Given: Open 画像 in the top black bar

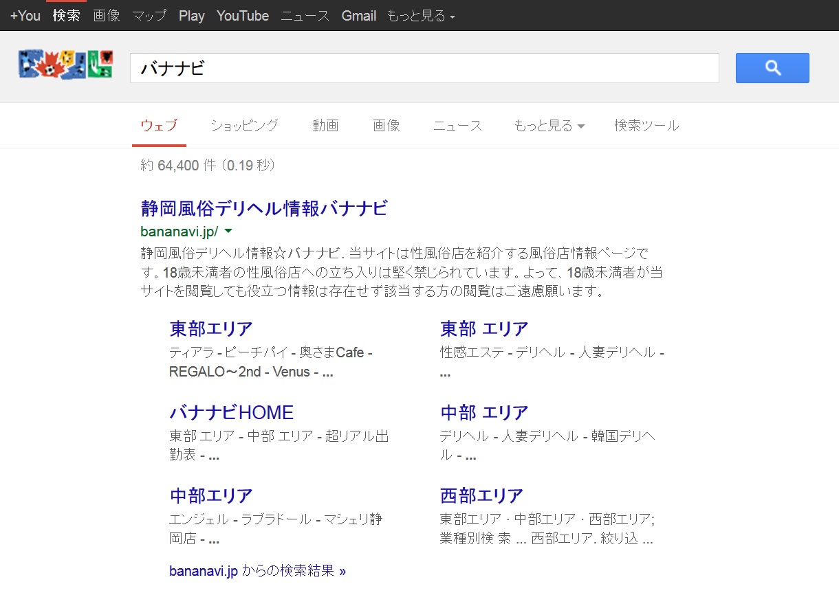Looking at the screenshot, I should tap(107, 15).
